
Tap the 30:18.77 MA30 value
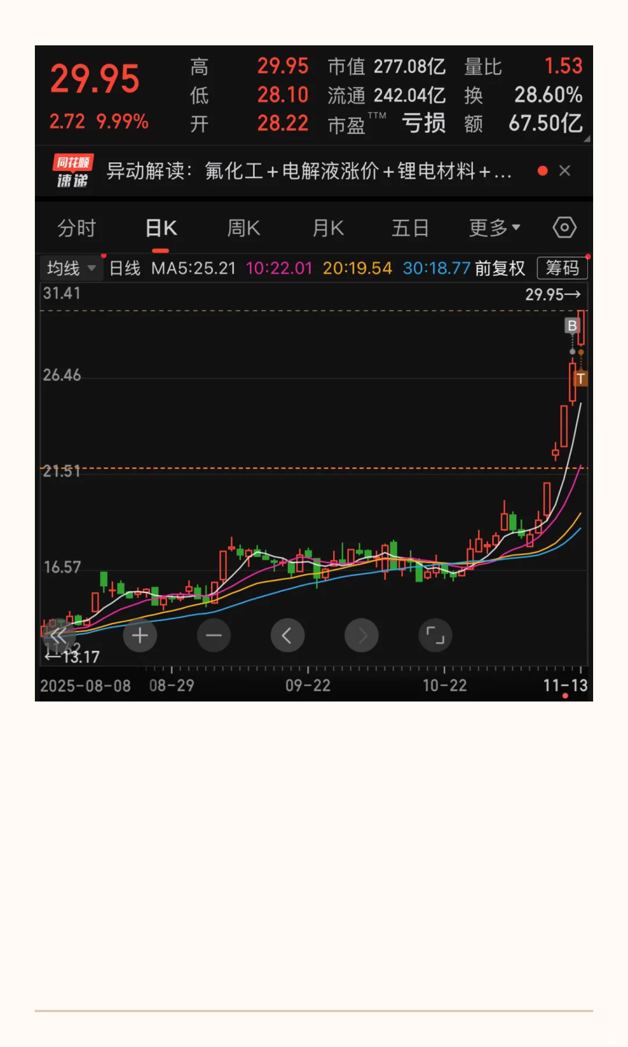(x=437, y=268)
